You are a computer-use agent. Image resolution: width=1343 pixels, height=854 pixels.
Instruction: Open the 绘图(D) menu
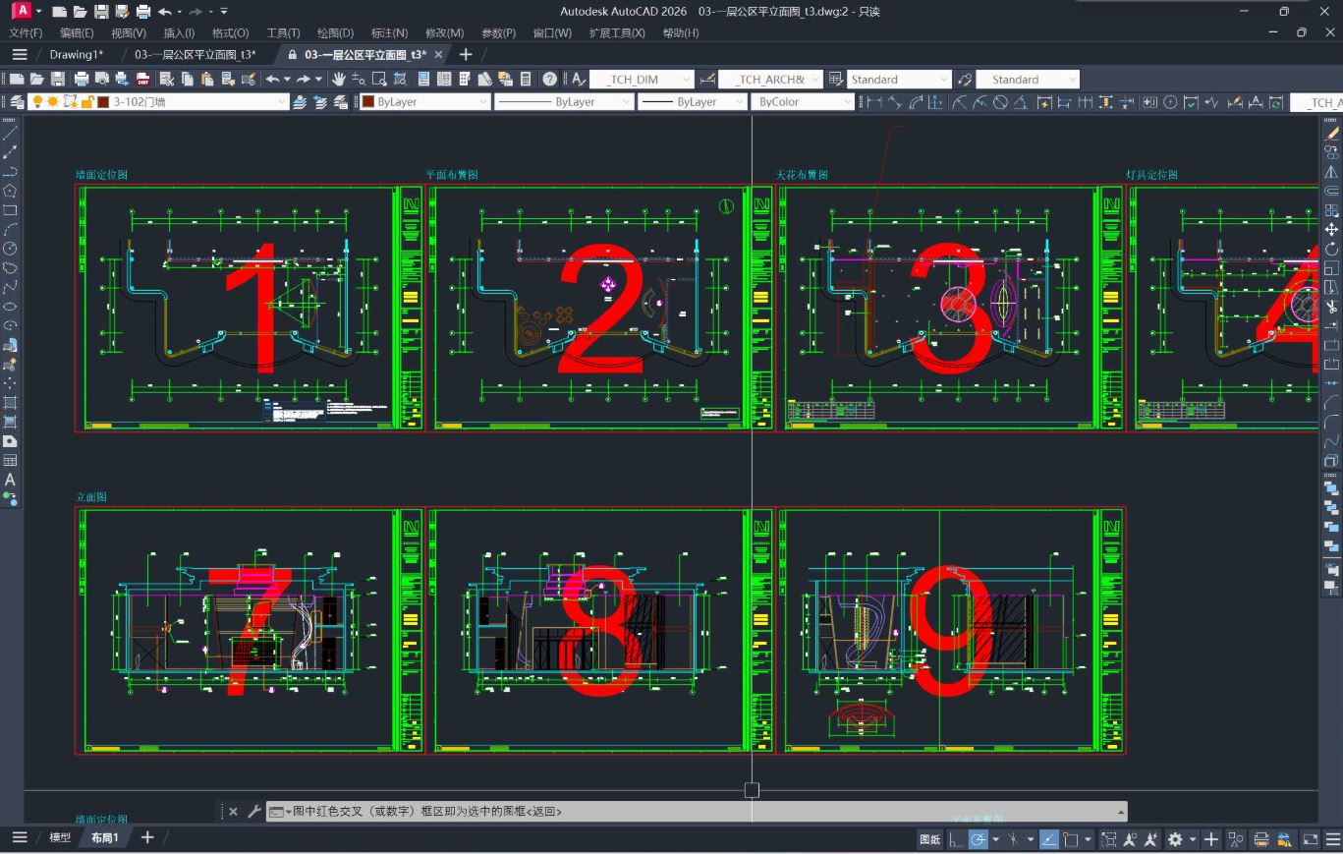click(x=334, y=32)
